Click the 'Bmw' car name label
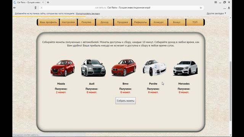 125,84
